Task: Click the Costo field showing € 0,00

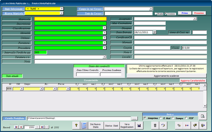Action: [194, 48]
